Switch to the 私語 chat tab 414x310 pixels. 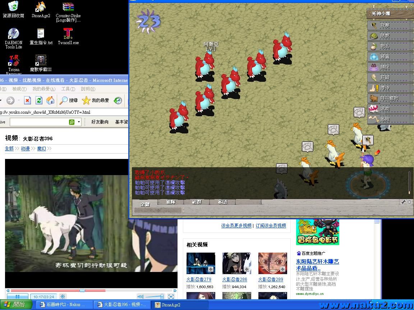tap(222, 202)
